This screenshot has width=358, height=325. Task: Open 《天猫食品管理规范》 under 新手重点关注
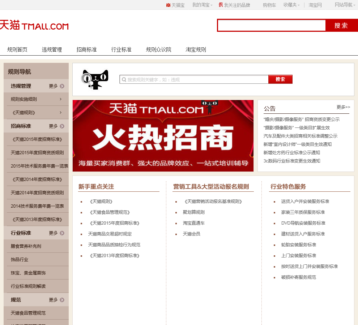110,212
